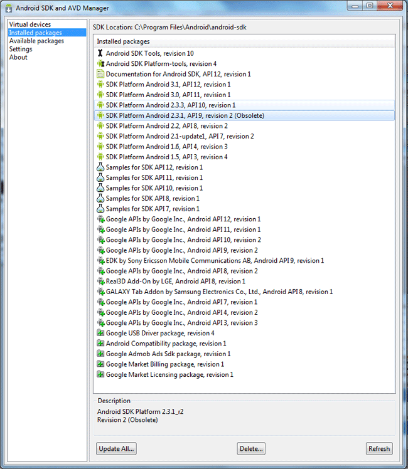The height and width of the screenshot is (469, 408).
Task: Select SDK Platform Android 2.2, API 8 row
Action: [x=244, y=126]
